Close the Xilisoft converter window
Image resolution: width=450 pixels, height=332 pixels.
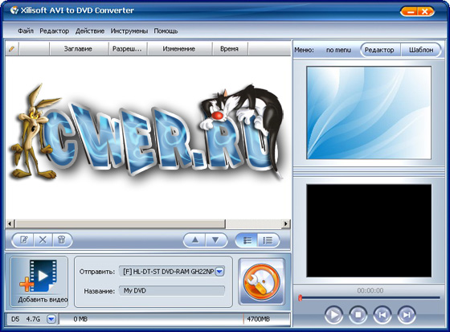point(425,11)
